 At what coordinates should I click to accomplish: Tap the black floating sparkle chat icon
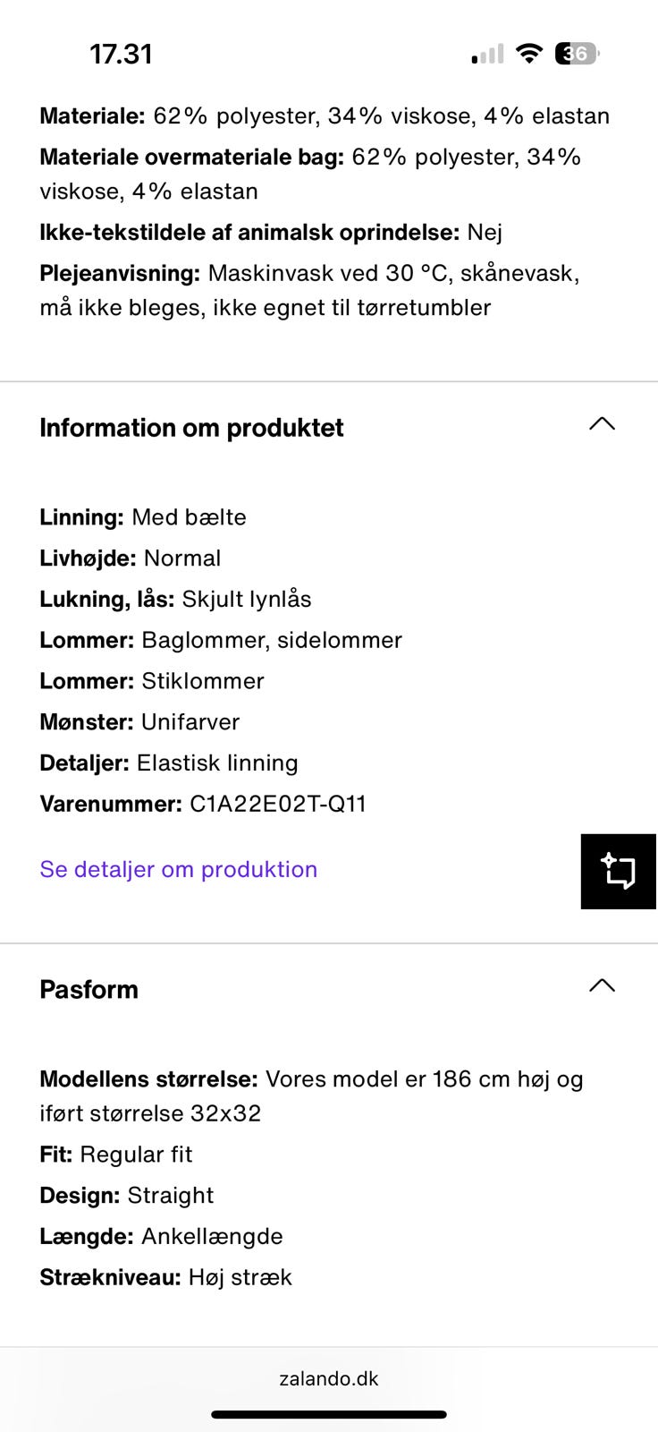pyautogui.click(x=618, y=871)
